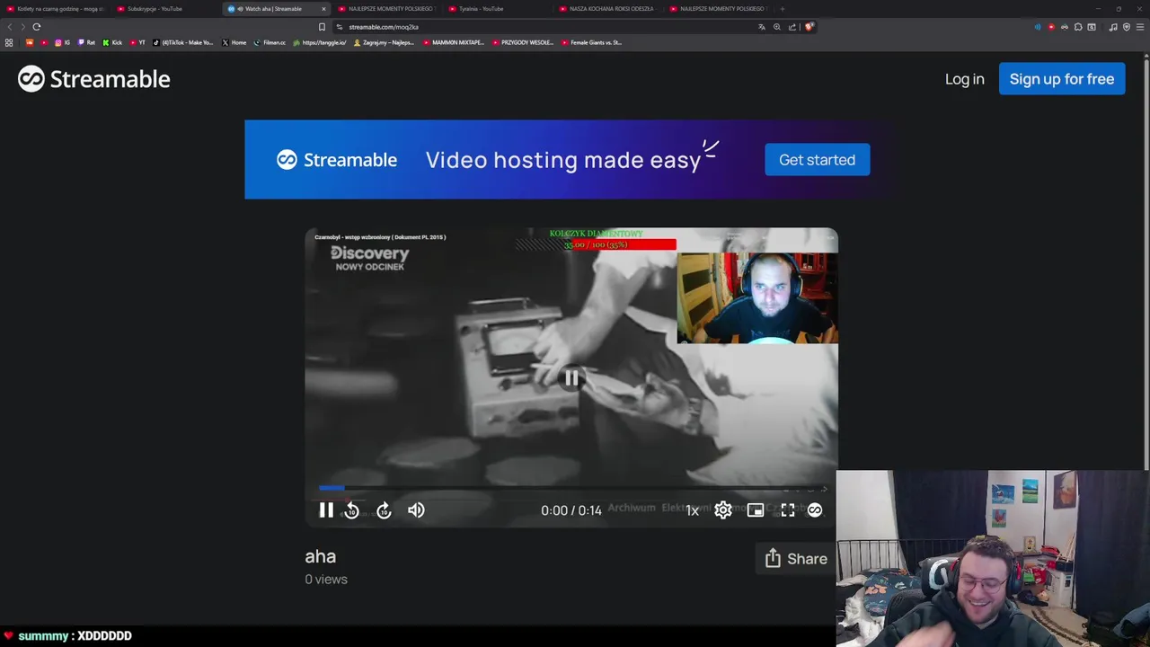This screenshot has width=1150, height=647.
Task: Open the https://tanggle.io/ bookmark
Action: pos(320,42)
